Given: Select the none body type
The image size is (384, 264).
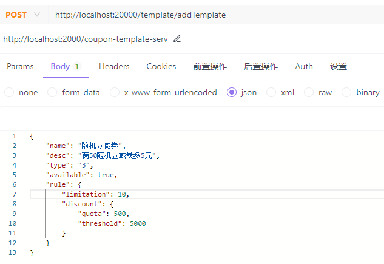Looking at the screenshot, I should click(21, 93).
